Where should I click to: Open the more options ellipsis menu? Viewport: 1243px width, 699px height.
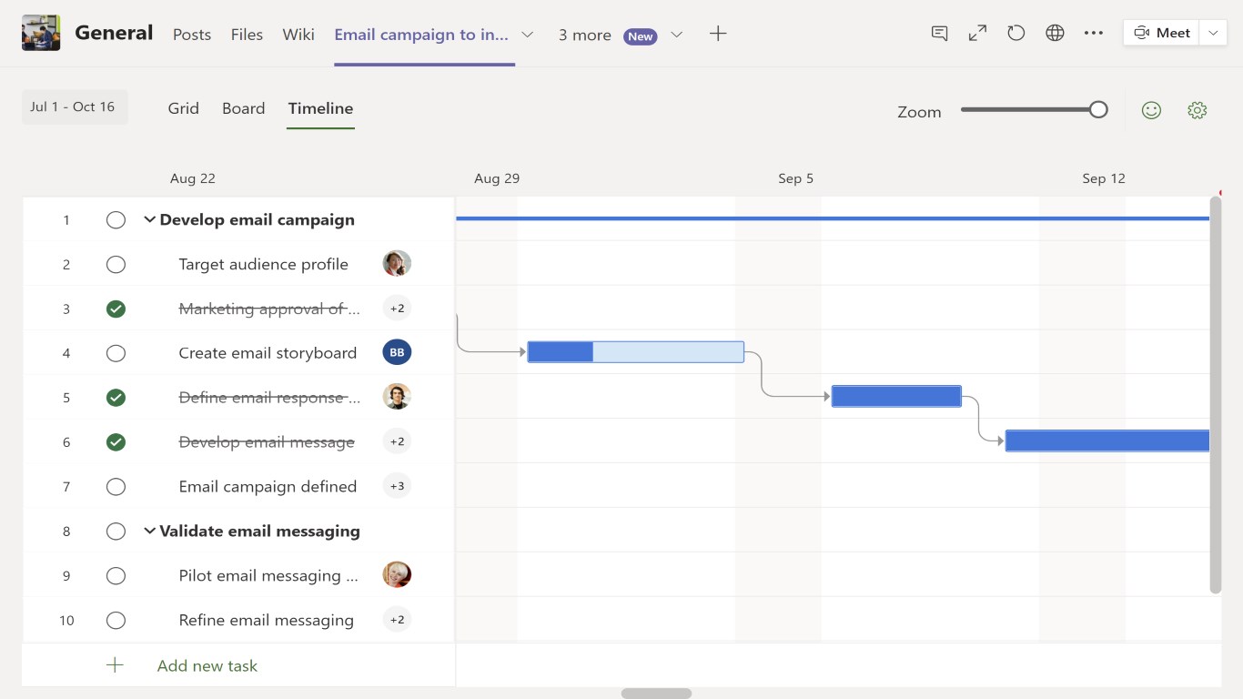(x=1093, y=34)
